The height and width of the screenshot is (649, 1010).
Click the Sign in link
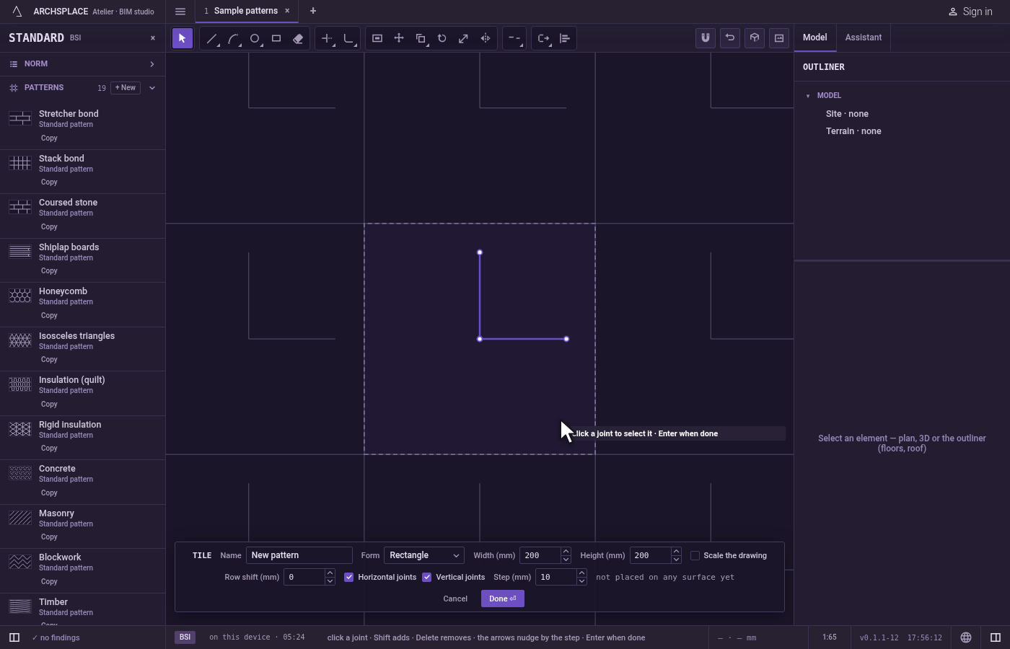(970, 12)
